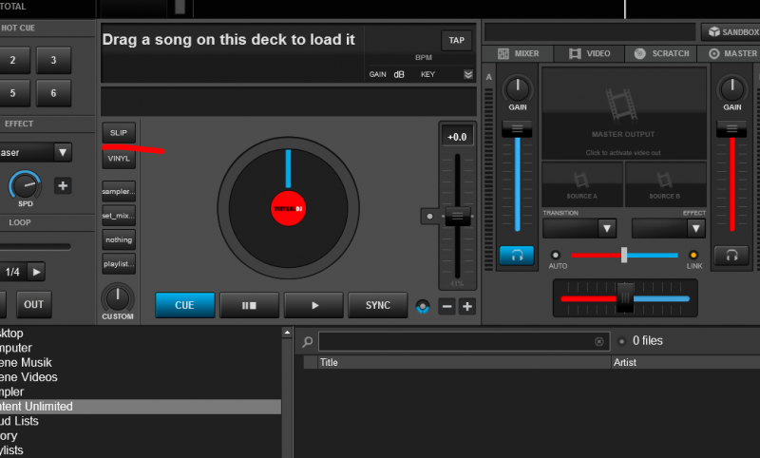Open the VIDEO tab
760x458 pixels.
point(589,53)
